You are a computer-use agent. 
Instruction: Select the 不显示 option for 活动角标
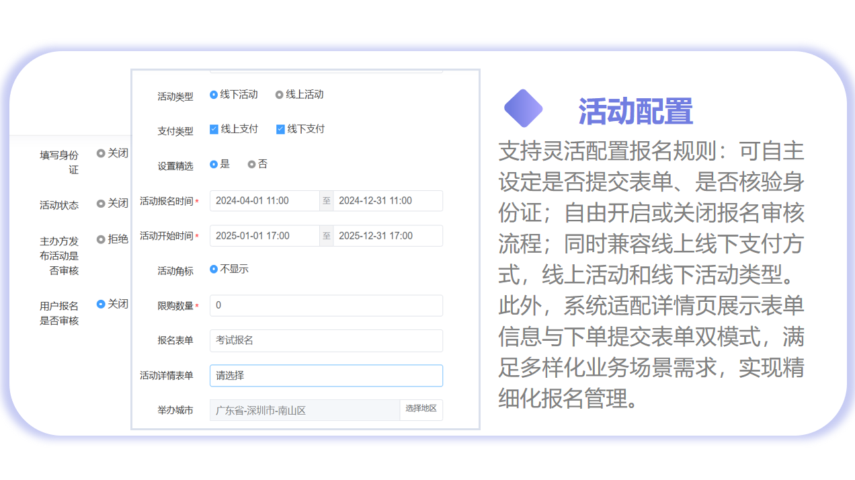click(x=214, y=269)
